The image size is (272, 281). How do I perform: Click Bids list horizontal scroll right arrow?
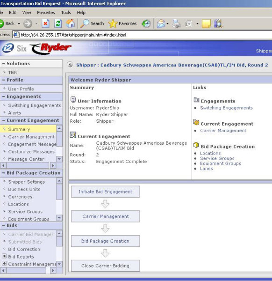tap(53, 270)
